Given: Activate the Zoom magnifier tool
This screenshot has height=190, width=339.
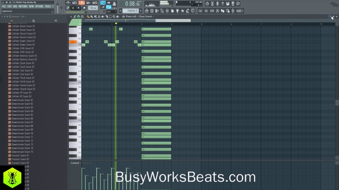Looking at the screenshot, I should tap(114, 16).
